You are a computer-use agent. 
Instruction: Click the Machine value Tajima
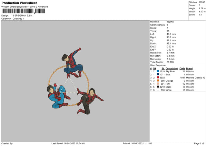tap(170, 22)
